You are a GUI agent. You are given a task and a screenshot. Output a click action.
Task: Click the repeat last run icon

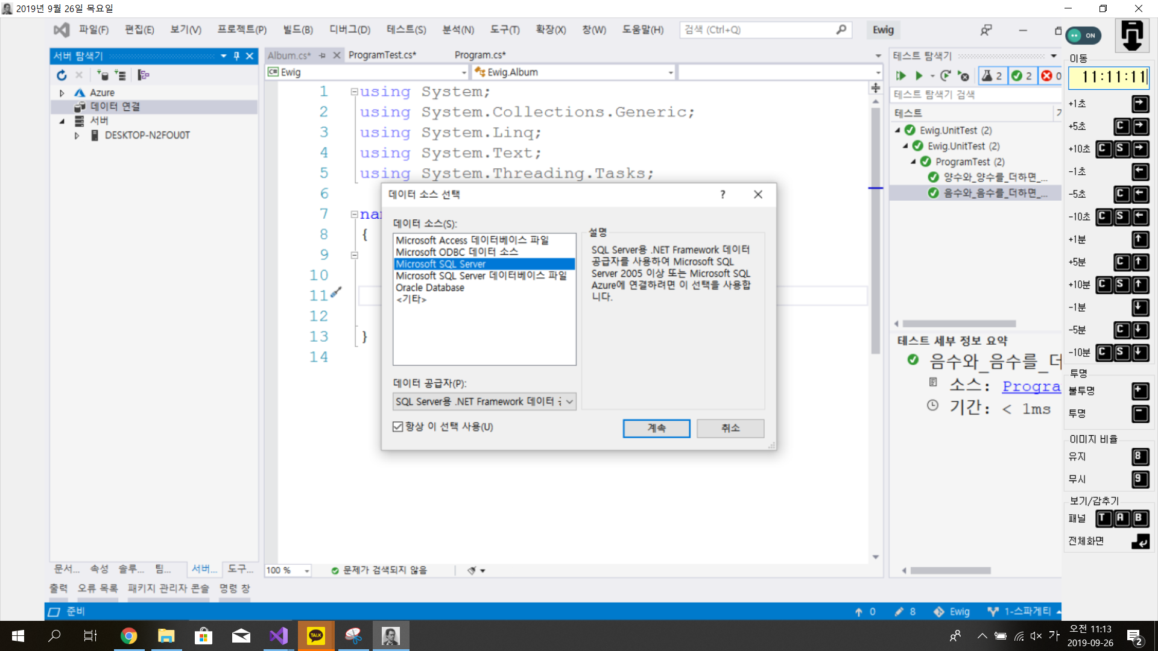point(945,76)
